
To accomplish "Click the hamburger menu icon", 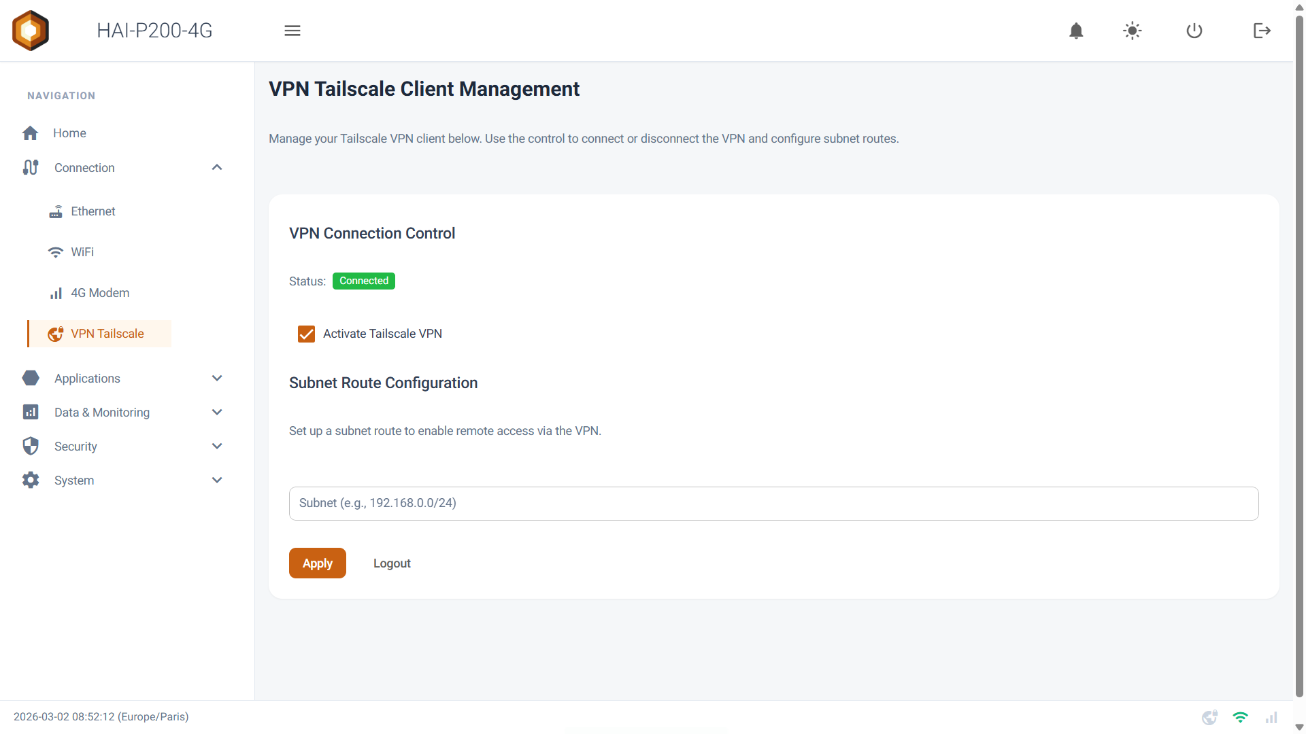I will point(292,31).
